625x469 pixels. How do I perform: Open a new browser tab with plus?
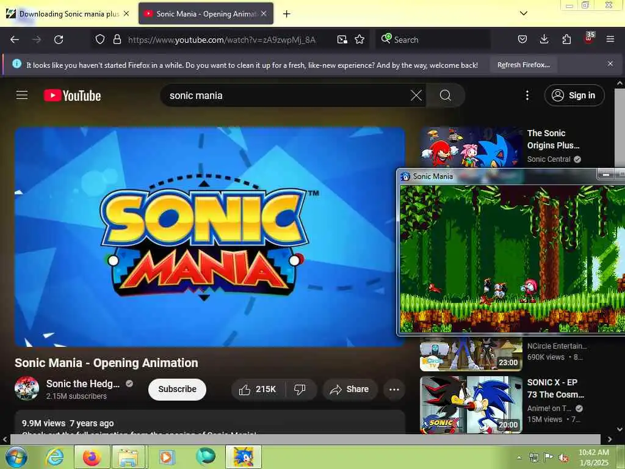[x=286, y=14]
